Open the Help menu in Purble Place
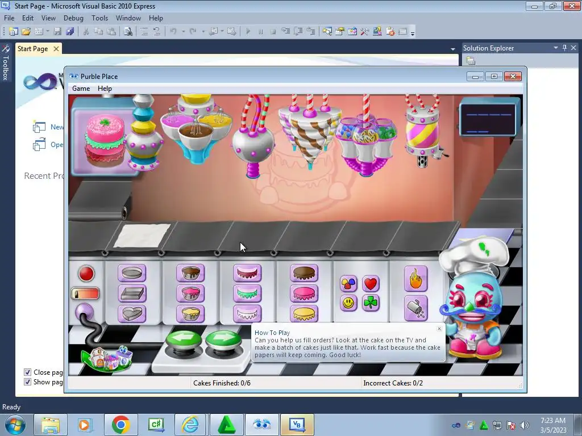 click(105, 89)
